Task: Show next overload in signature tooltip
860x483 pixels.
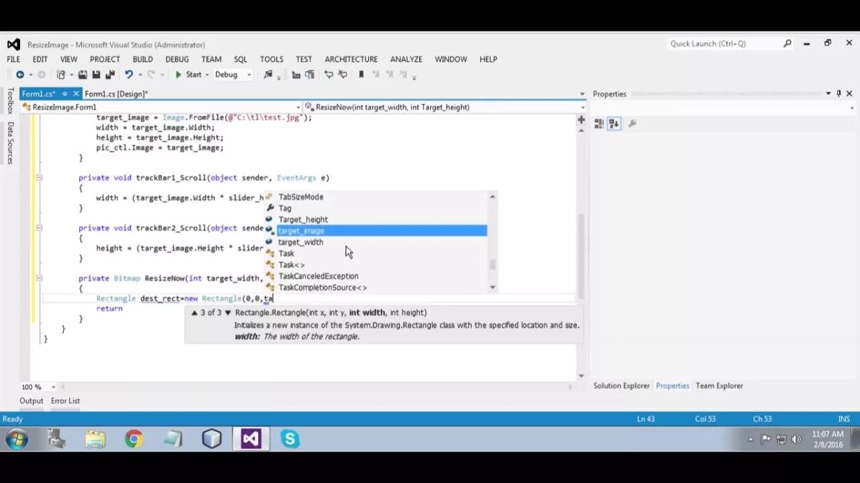Action: click(x=228, y=313)
